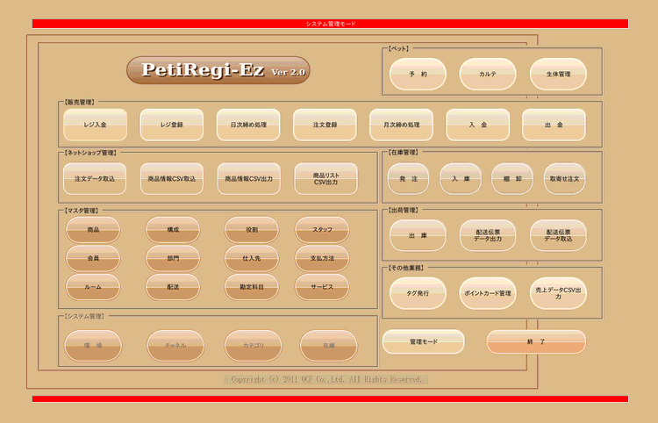Click the 在庫 system management button
Image resolution: width=658 pixels, height=423 pixels.
click(x=329, y=346)
